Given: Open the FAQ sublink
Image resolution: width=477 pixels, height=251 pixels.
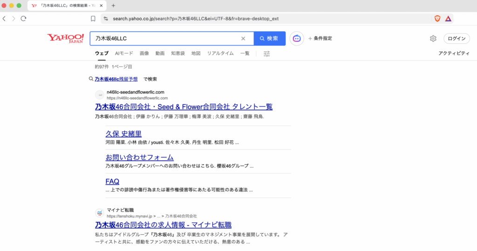Looking at the screenshot, I should [x=112, y=181].
